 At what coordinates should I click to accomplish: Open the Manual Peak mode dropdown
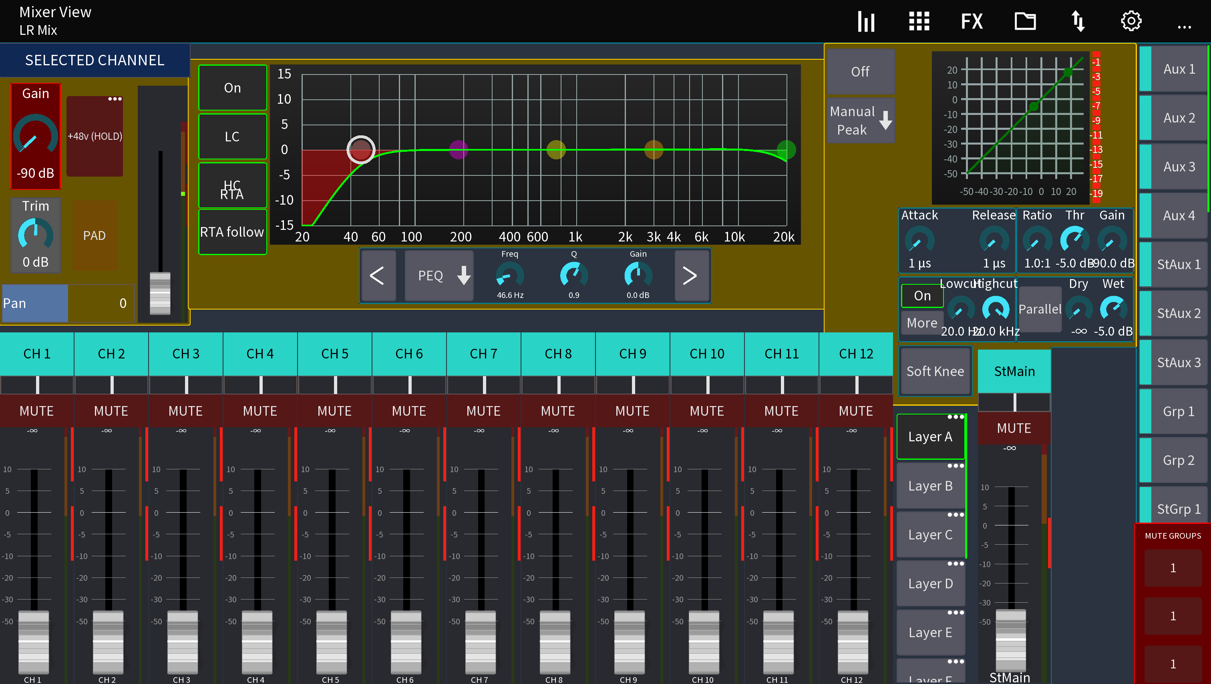pyautogui.click(x=860, y=120)
